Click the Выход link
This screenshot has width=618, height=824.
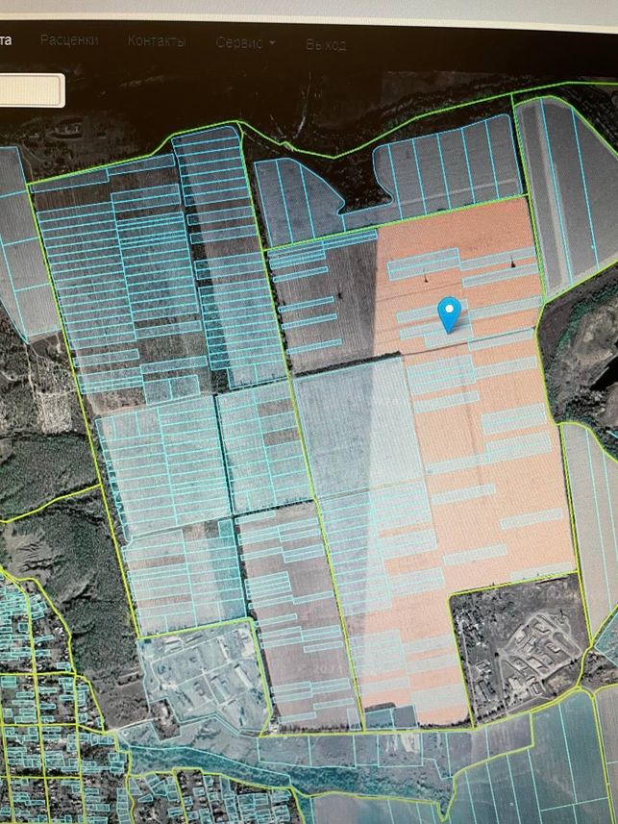click(x=326, y=45)
